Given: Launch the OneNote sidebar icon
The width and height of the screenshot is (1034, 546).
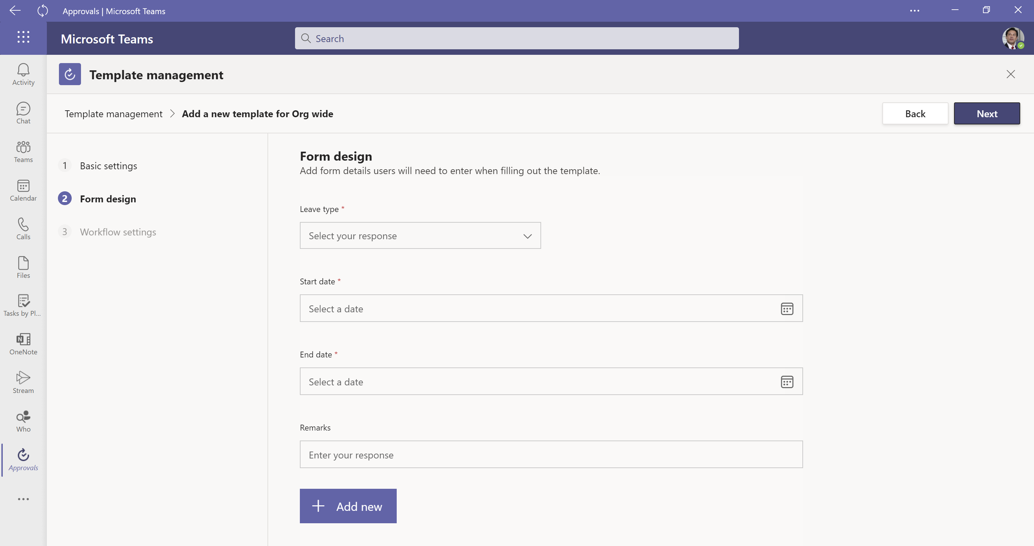Looking at the screenshot, I should pos(23,344).
